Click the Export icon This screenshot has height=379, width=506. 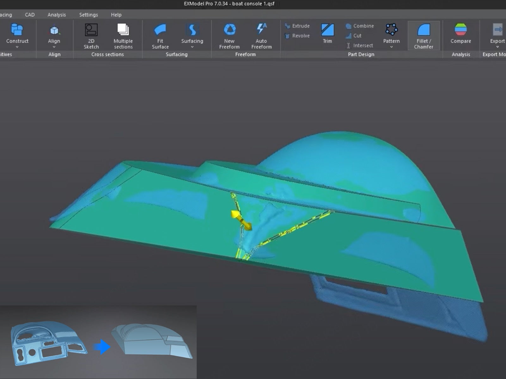pos(498,30)
